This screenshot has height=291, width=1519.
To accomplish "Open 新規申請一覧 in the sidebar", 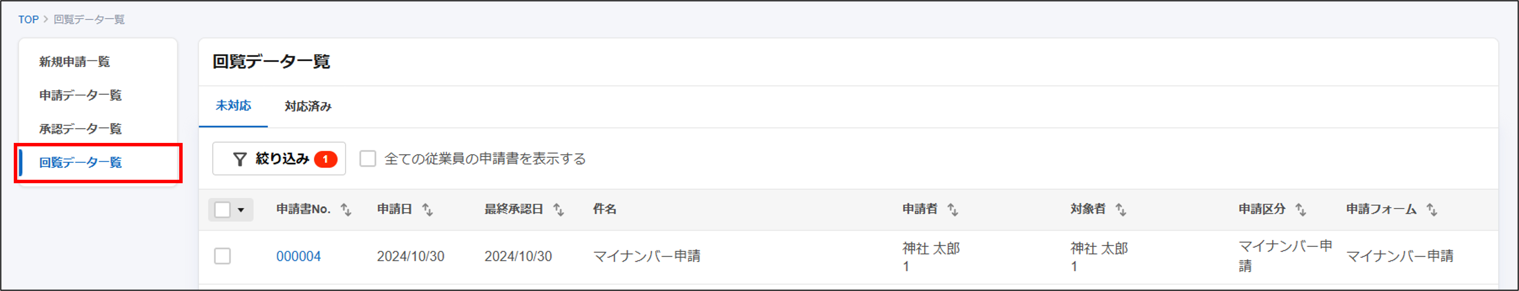I will click(74, 62).
